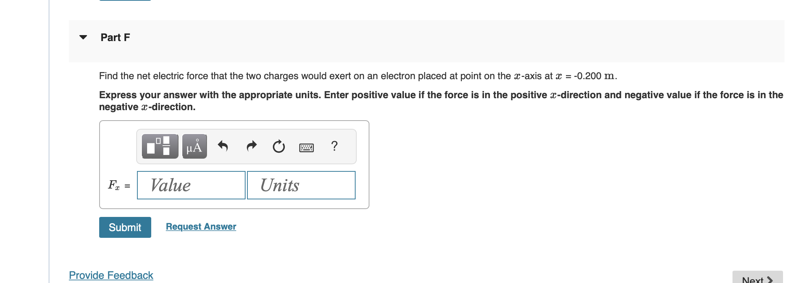Click inside the Units input box
Image resolution: width=795 pixels, height=283 pixels.
tap(301, 185)
